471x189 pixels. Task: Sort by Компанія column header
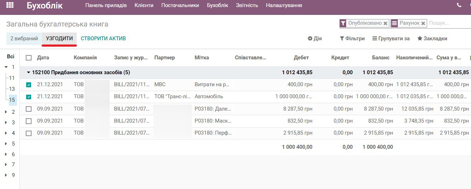tap(85, 58)
